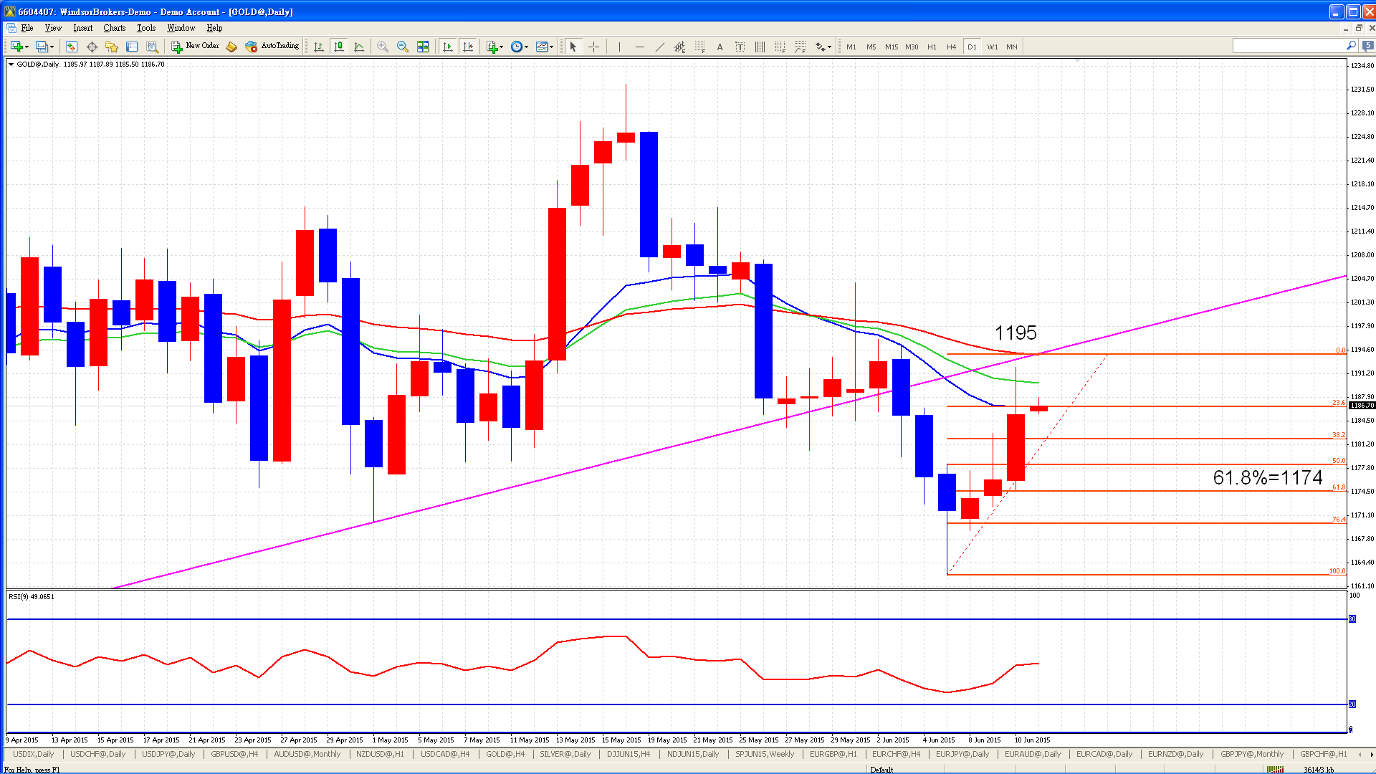1376x774 pixels.
Task: Open the File menu
Action: point(27,28)
